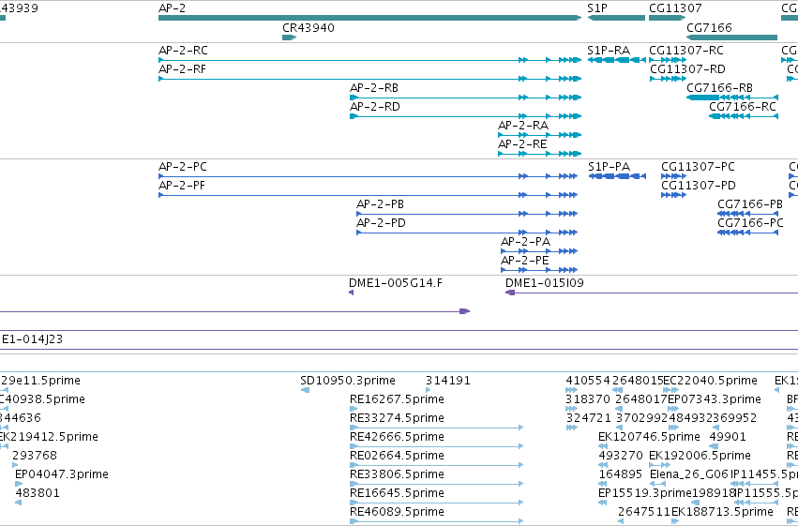Open EST RE16267.5prime
This screenshot has width=798, height=526.
397,399
